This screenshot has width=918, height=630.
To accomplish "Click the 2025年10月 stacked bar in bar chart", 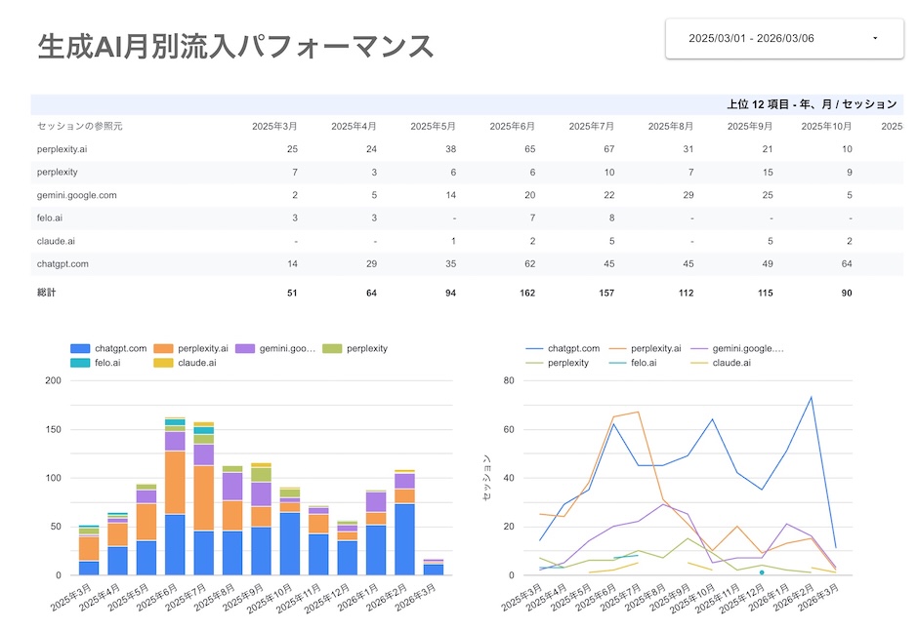I will tap(290, 532).
